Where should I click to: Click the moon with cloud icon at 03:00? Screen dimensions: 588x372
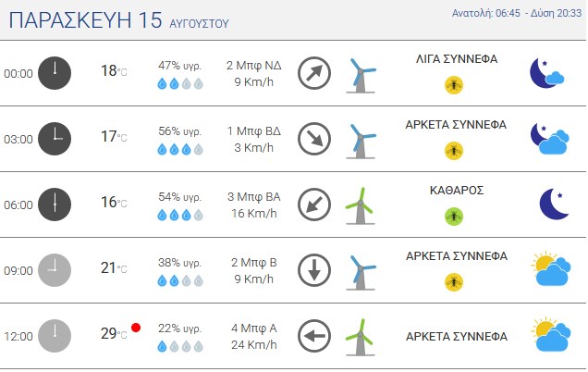(550, 138)
